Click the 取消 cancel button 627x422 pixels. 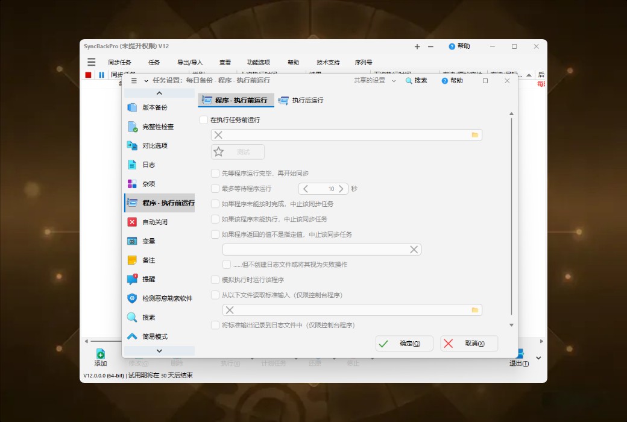point(469,343)
